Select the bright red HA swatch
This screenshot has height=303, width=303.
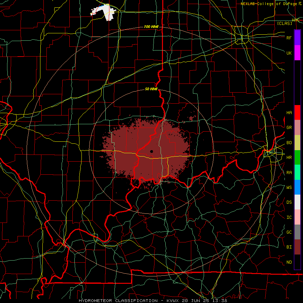[297, 112]
